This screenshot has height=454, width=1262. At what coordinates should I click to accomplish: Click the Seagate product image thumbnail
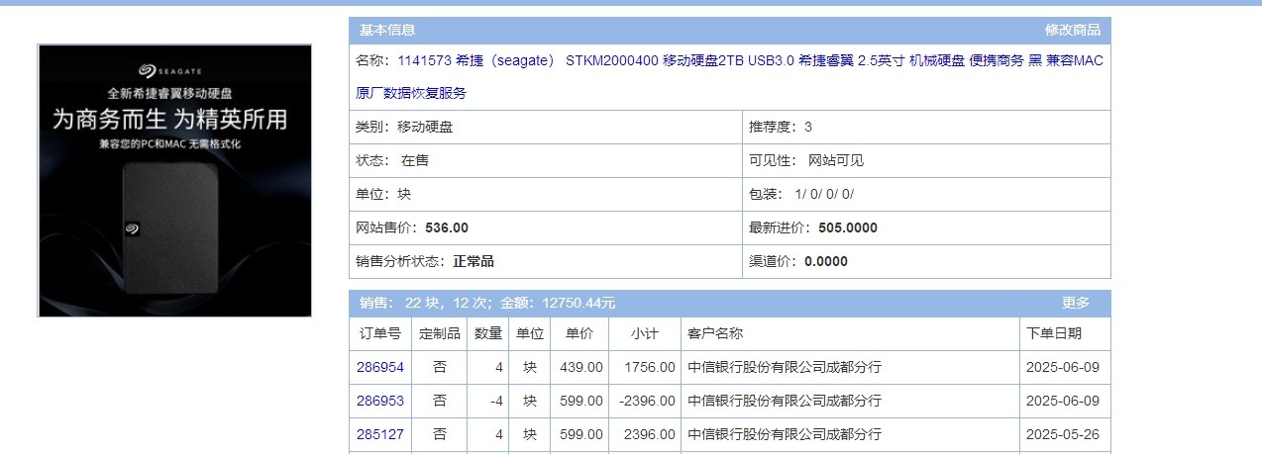pos(175,180)
